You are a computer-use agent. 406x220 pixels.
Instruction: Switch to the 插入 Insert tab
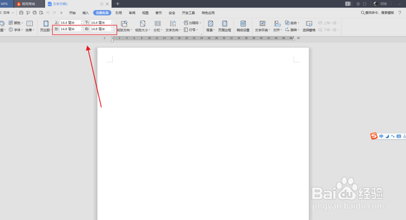click(x=85, y=13)
